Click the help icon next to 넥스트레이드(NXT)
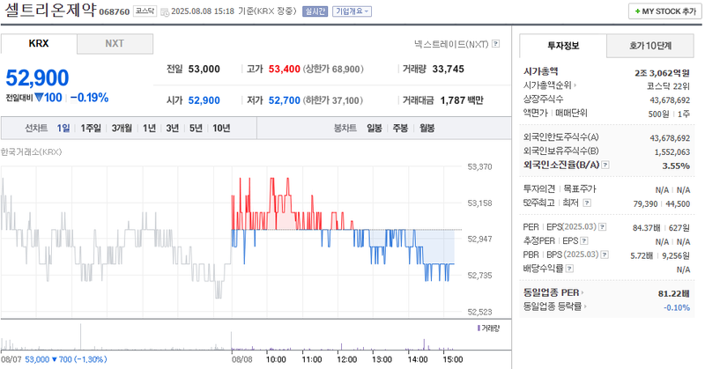The image size is (705, 369). click(x=495, y=44)
